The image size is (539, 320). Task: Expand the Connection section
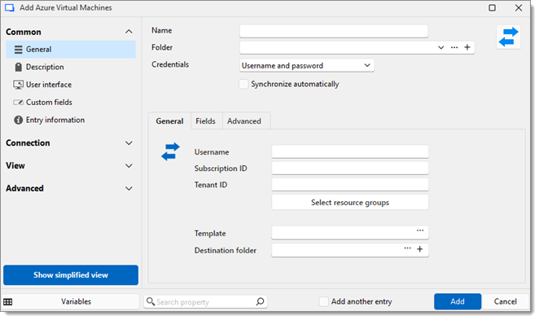[x=129, y=143]
